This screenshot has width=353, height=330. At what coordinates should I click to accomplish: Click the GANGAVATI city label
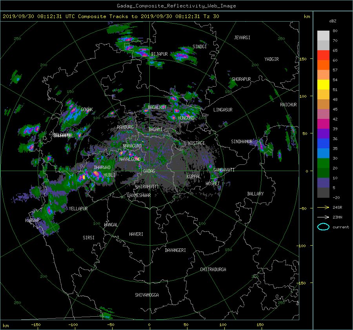click(x=224, y=170)
